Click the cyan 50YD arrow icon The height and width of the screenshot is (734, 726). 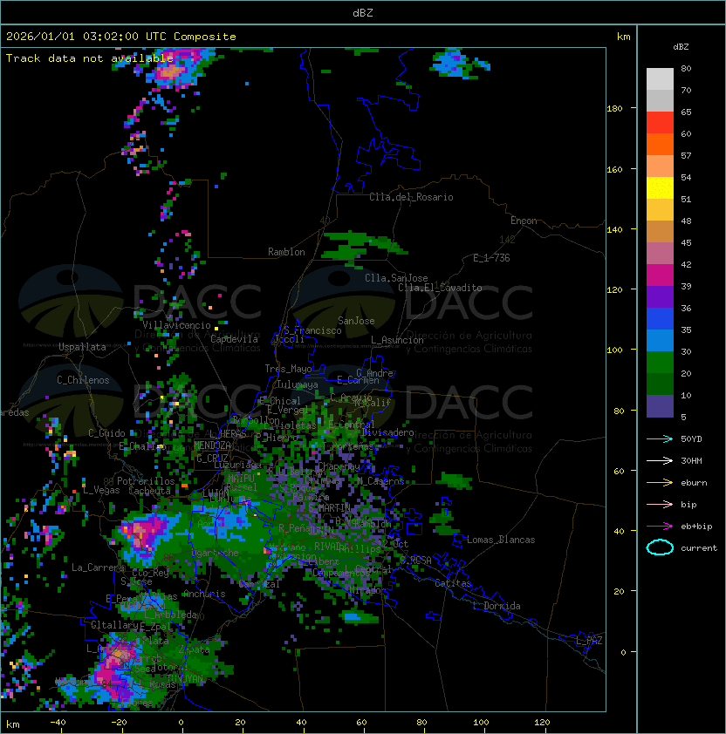tap(660, 438)
